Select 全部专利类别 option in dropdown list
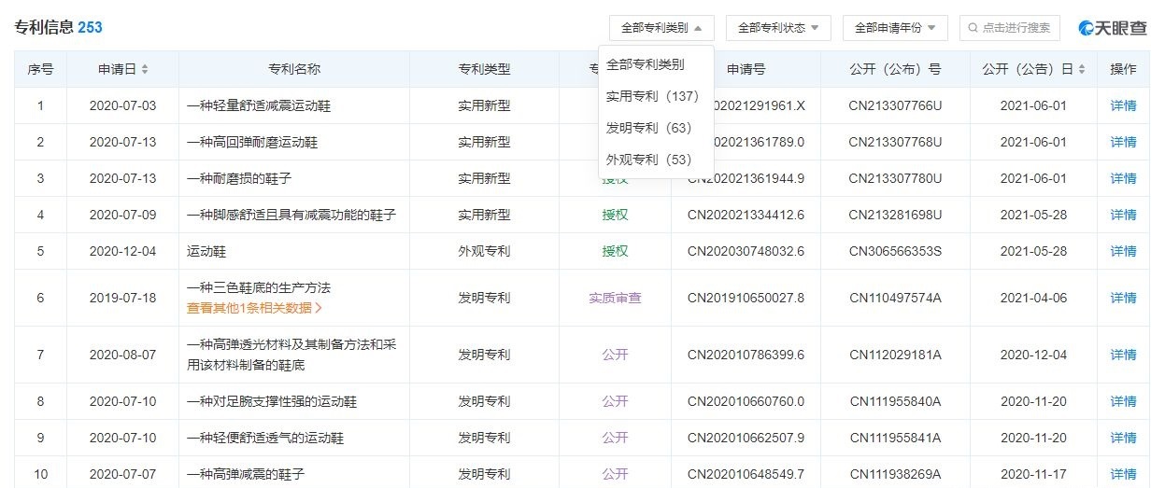Viewport: 1165px width, 488px height. tap(645, 64)
